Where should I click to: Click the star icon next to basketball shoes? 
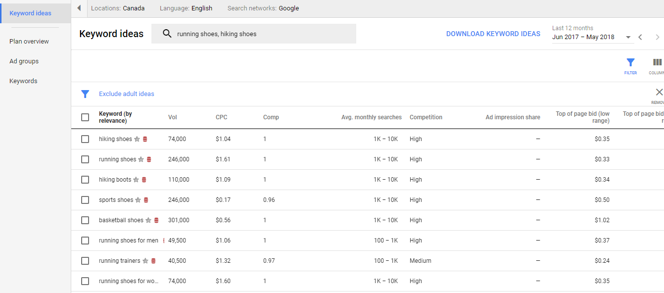[148, 220]
